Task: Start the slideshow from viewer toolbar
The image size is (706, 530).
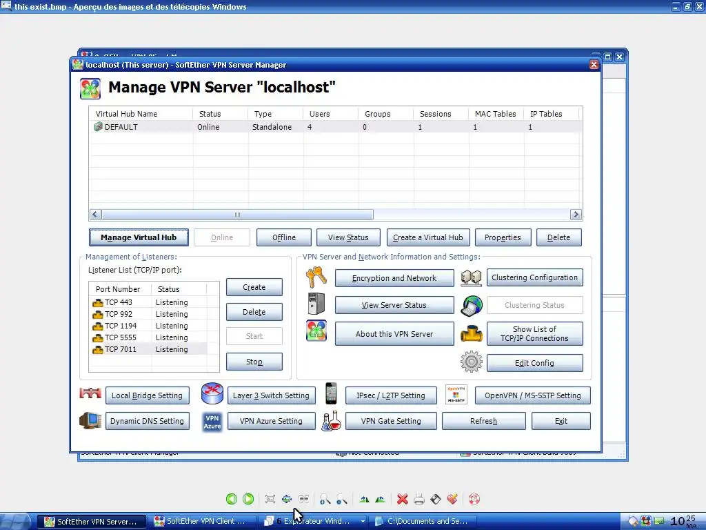Action: pos(304,499)
